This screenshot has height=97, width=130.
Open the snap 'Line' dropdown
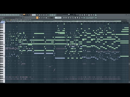[51, 18]
